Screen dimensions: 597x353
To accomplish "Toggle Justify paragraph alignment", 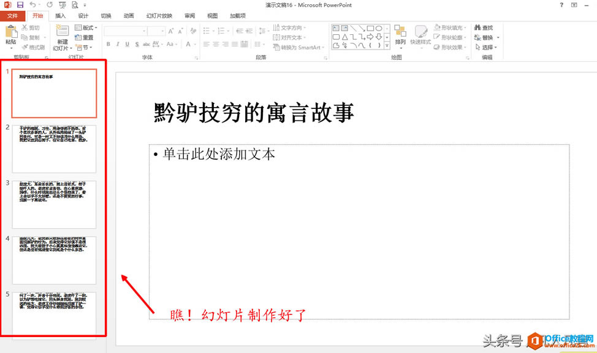I will coord(235,45).
